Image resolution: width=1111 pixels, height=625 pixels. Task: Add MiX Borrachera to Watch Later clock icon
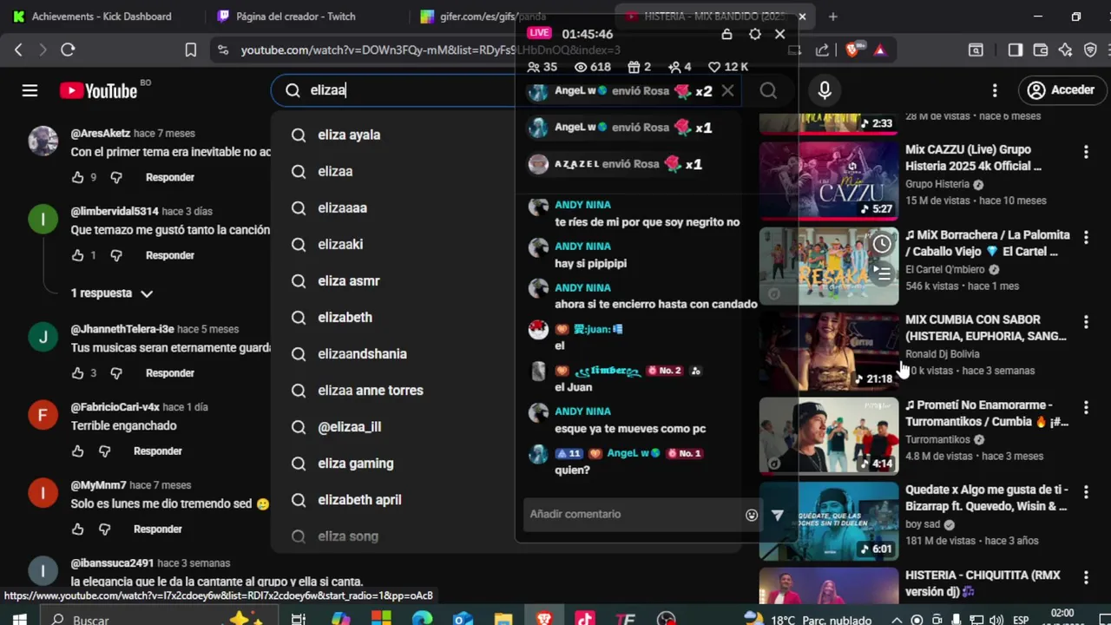[x=882, y=245]
